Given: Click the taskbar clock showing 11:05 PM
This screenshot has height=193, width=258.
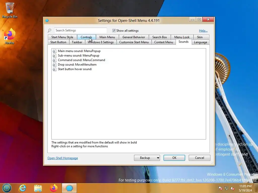Looking at the screenshot, I should point(245,188).
